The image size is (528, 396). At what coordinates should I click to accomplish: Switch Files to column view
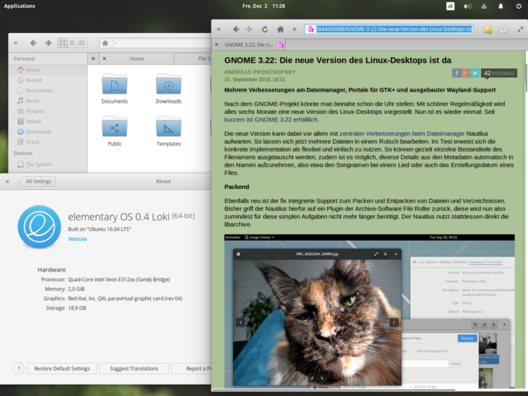(x=82, y=43)
